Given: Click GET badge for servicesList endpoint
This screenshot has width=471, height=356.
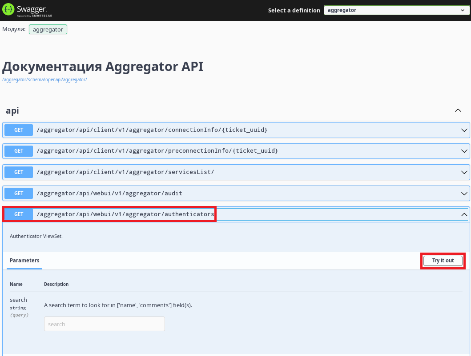Looking at the screenshot, I should pyautogui.click(x=19, y=172).
